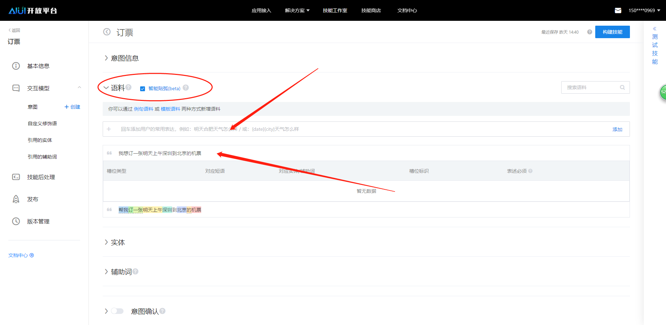Select 技能工作室 in top navigation
666x325 pixels.
(334, 10)
